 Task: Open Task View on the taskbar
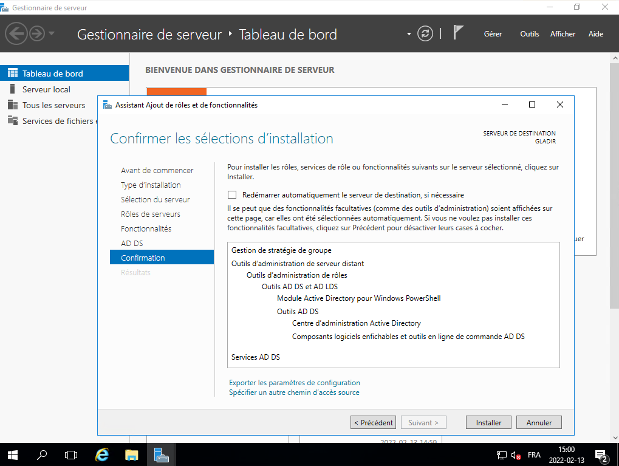click(71, 455)
